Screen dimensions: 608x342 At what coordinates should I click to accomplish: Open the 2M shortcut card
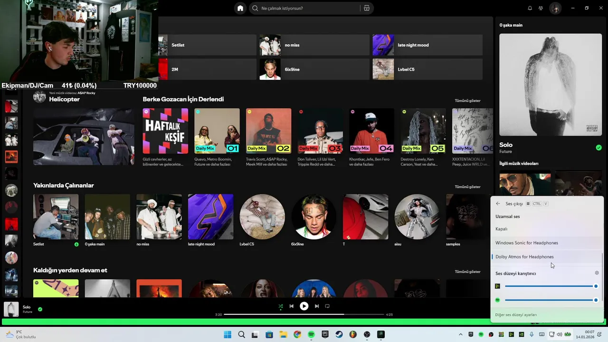[208, 69]
